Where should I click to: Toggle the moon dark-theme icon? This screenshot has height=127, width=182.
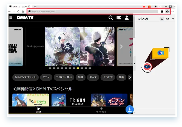[160, 7]
